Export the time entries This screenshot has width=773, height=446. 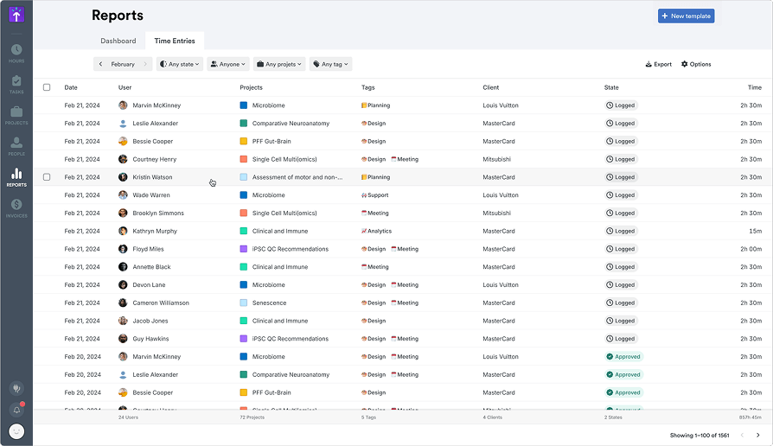click(658, 64)
